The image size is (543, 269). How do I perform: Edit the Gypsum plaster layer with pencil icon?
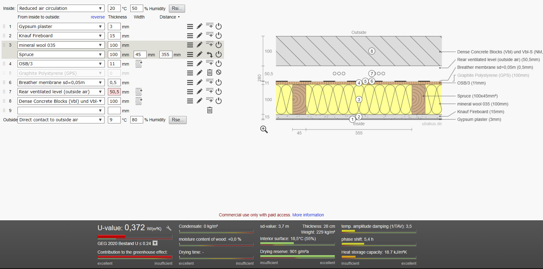pos(199,26)
